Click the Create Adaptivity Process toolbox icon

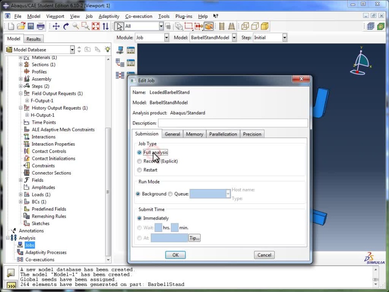(x=120, y=63)
